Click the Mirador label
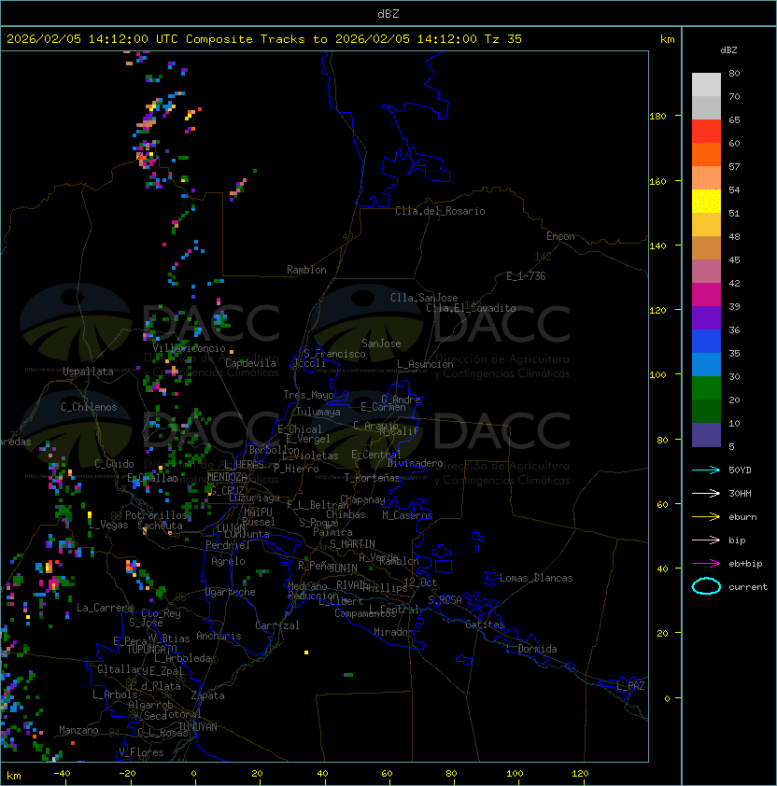 393,632
